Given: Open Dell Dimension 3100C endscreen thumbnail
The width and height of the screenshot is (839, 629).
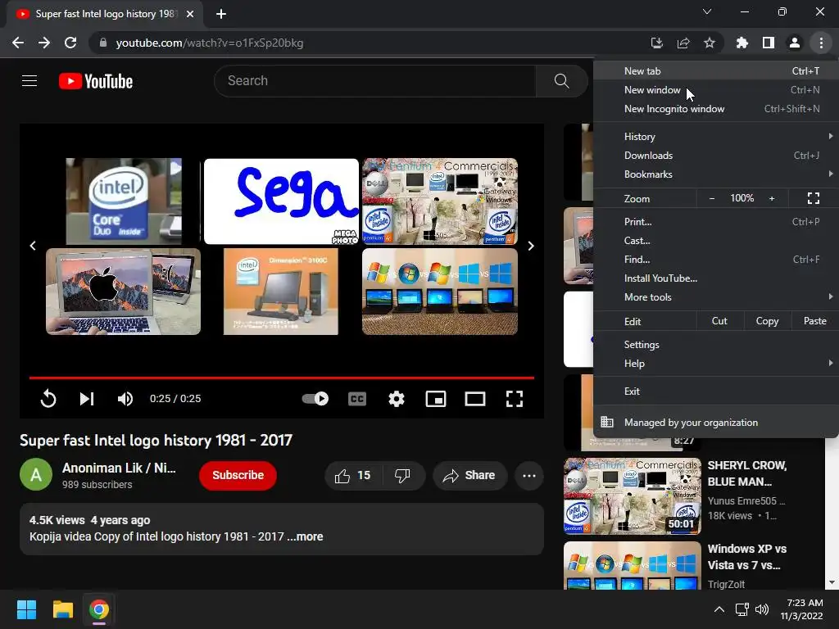Looking at the screenshot, I should coord(281,292).
